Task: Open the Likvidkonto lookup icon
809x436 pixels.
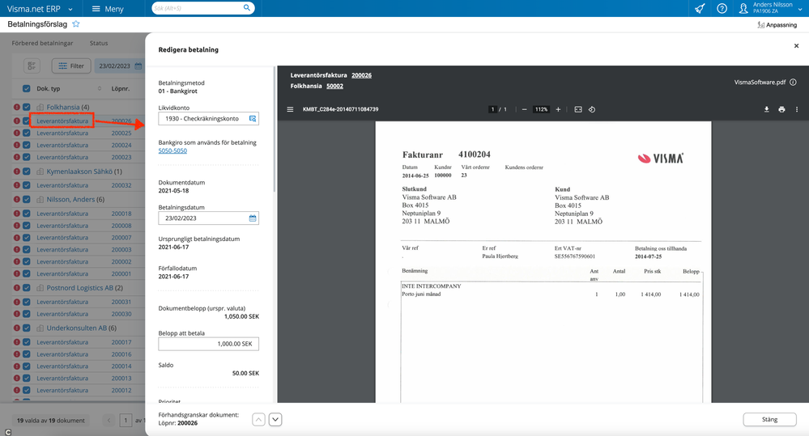Action: 253,119
